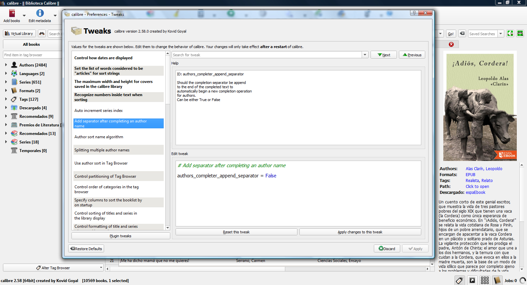Click the Premios de Literatura icon
The image size is (527, 285).
pos(14,125)
